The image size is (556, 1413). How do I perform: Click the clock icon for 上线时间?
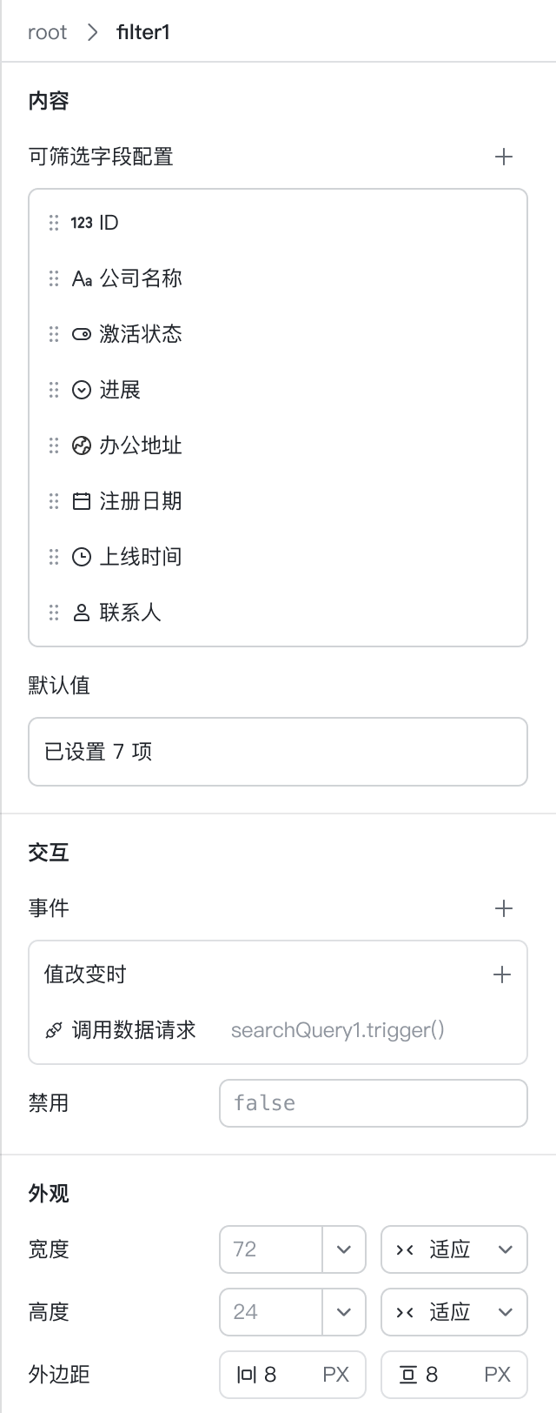82,557
